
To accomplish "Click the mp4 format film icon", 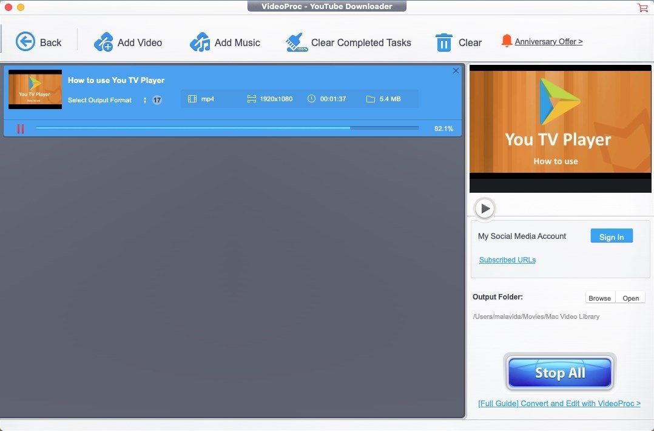I will [x=192, y=99].
